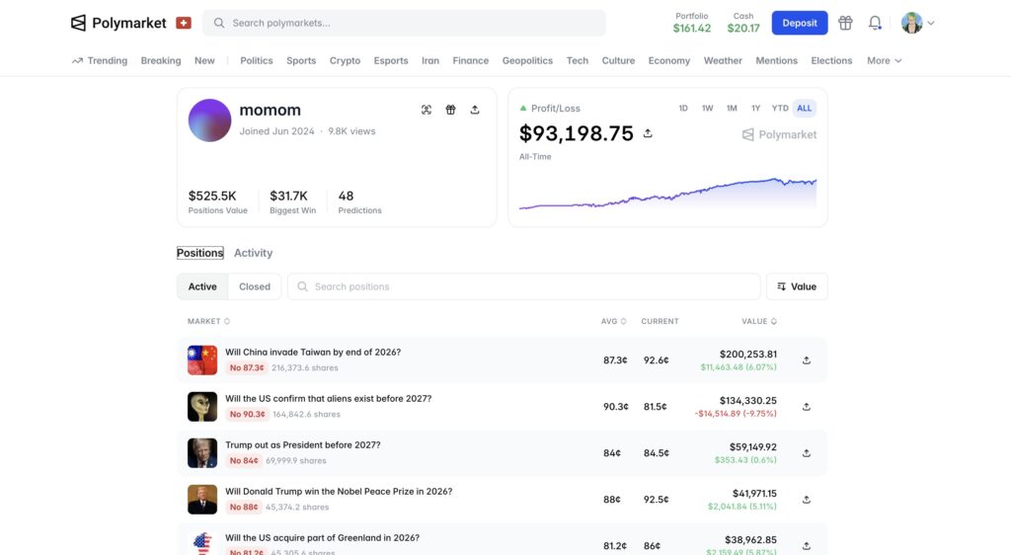Share the profit/loss amount via export icon
Screen dimensions: 1011x555
click(x=648, y=133)
